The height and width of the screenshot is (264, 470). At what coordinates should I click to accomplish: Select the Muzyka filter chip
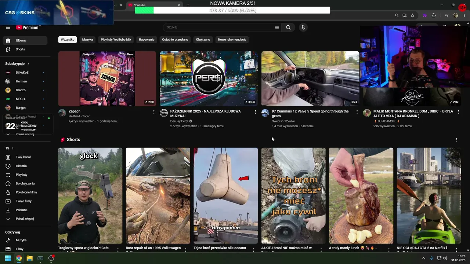[x=87, y=40]
